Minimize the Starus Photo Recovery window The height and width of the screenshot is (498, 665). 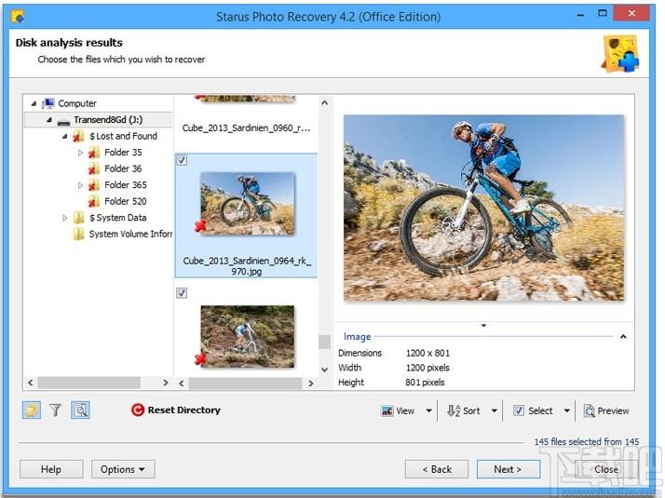[580, 15]
